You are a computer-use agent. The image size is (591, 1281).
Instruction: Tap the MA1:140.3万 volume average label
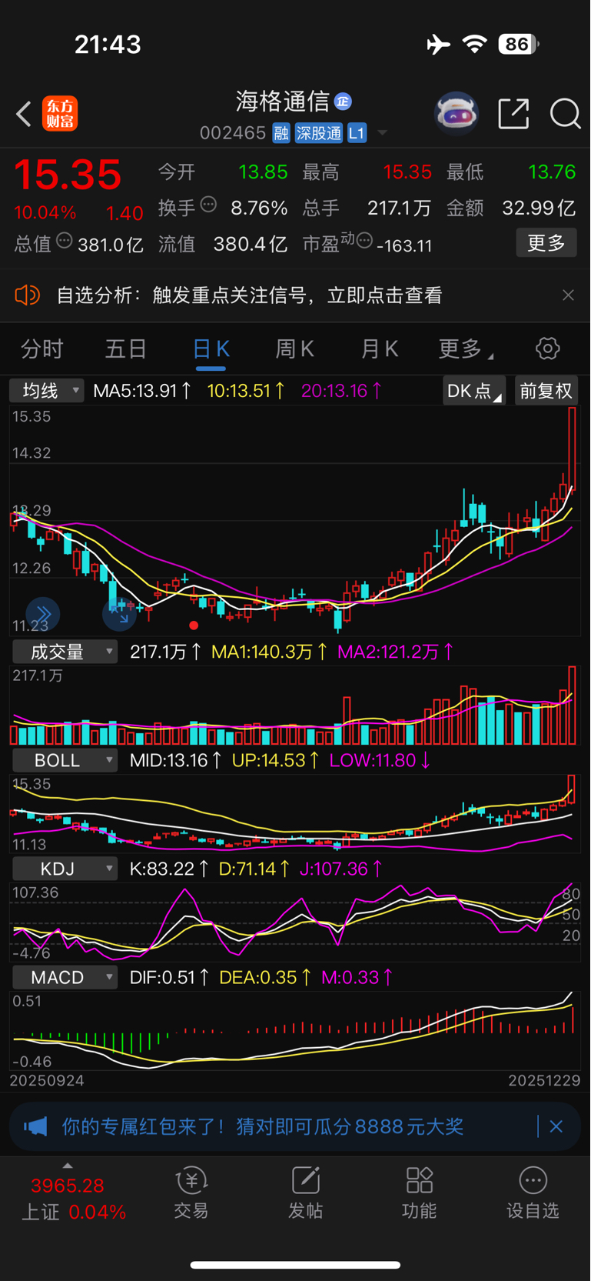269,652
